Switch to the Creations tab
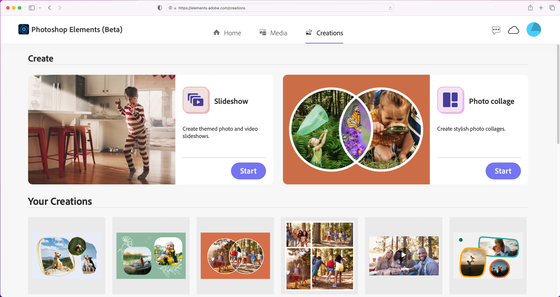The image size is (560, 297). (329, 33)
